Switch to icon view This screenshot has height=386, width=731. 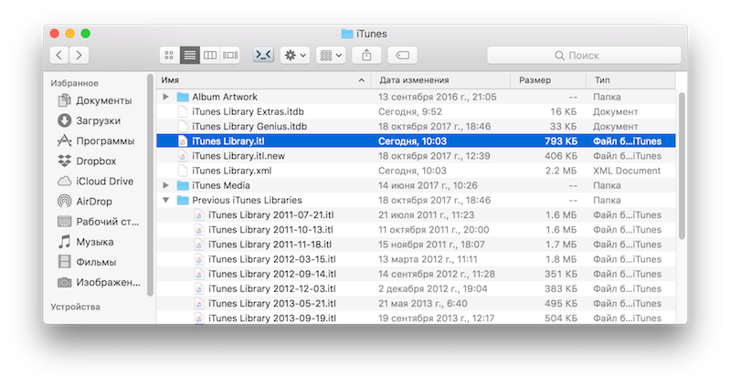(x=169, y=56)
